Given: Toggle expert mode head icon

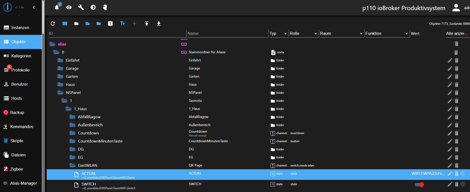Looking at the screenshot, I should 105,7.
